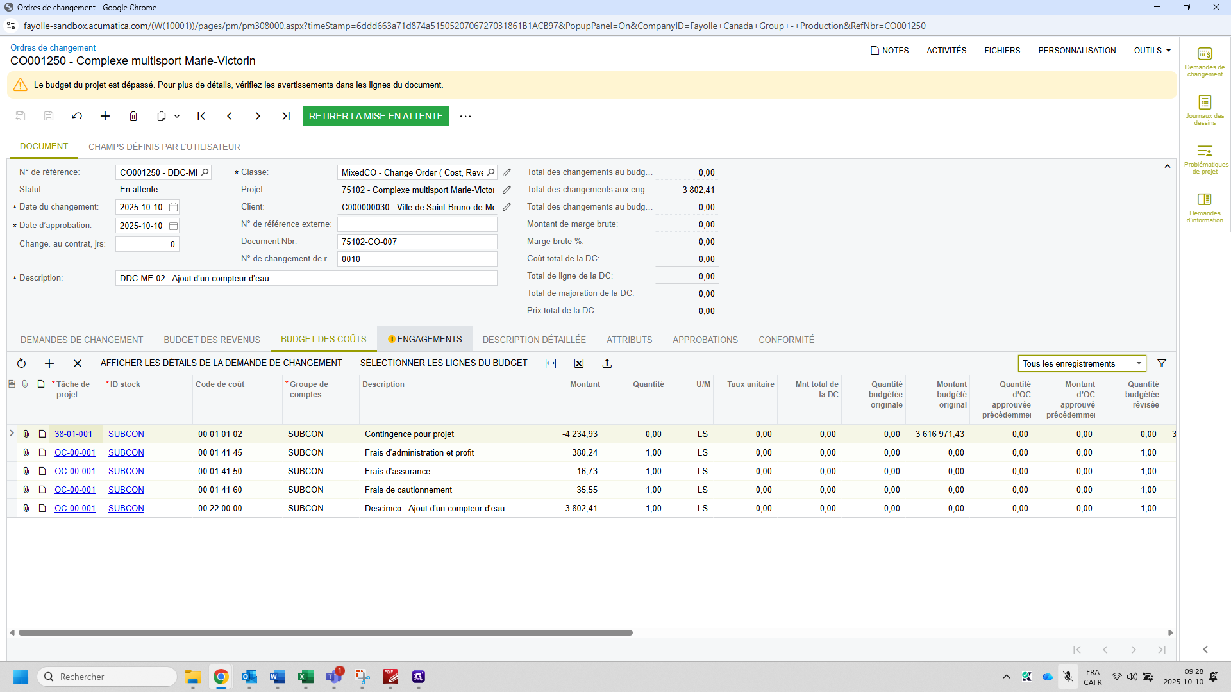Open the BUDGET DES REVENUS tab
The width and height of the screenshot is (1231, 692).
(212, 340)
